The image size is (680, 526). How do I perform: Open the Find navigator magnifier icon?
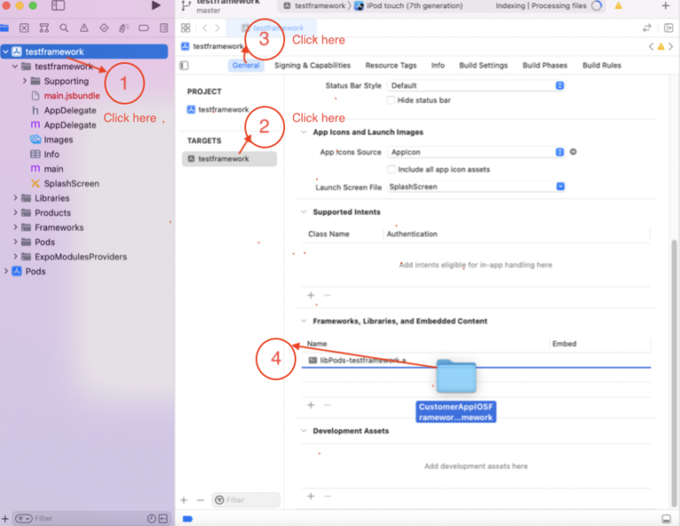64,28
